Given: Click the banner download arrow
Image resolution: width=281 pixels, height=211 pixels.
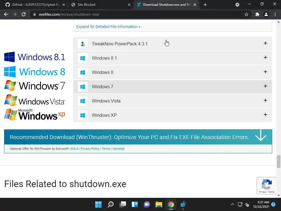Looking at the screenshot, I should click(x=261, y=135).
